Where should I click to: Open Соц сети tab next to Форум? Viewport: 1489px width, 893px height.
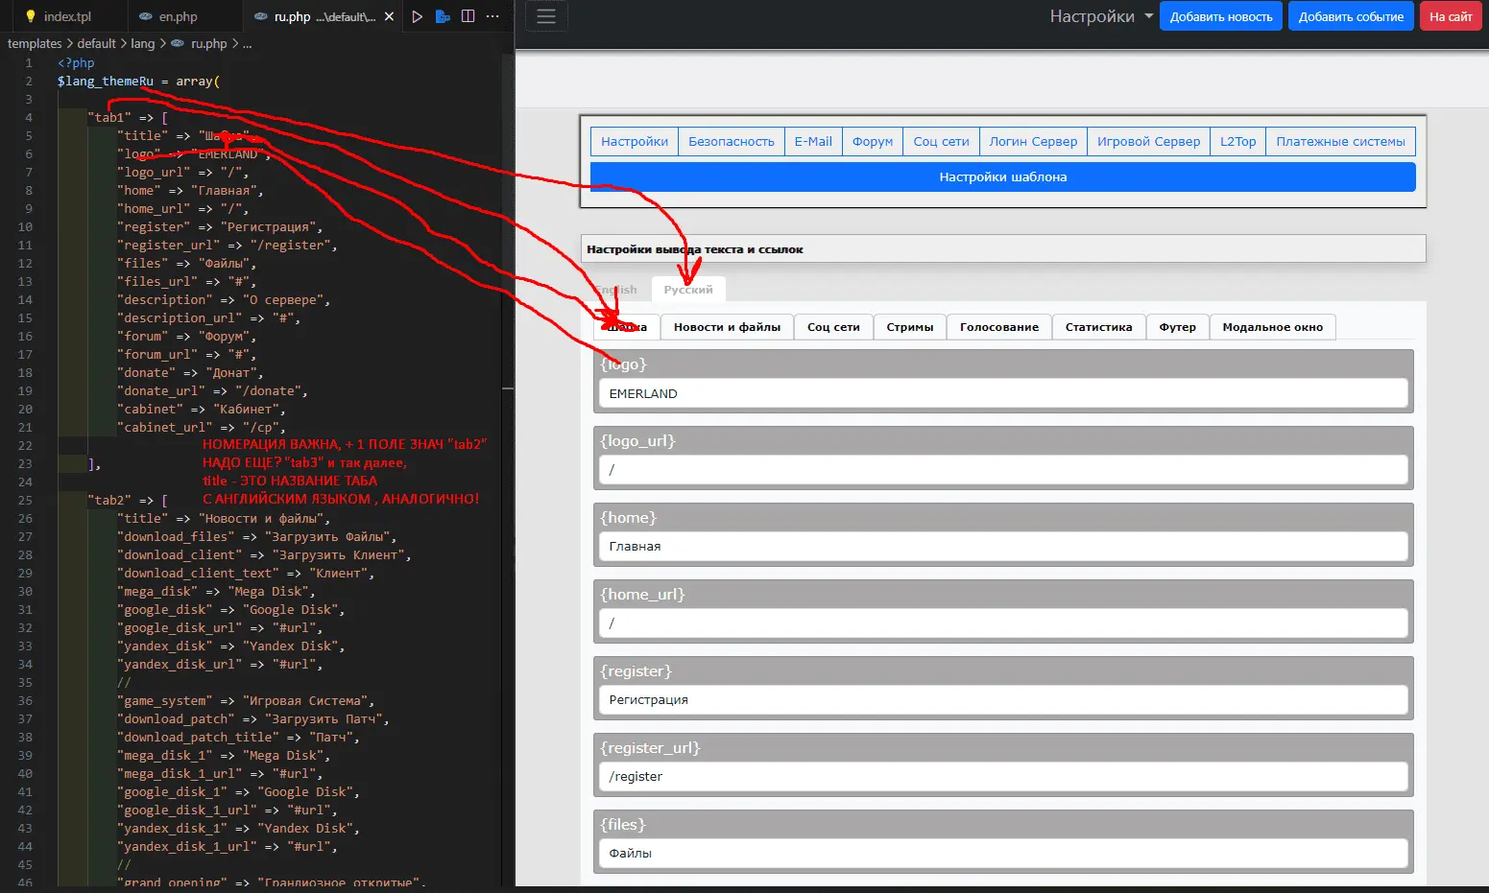(941, 142)
